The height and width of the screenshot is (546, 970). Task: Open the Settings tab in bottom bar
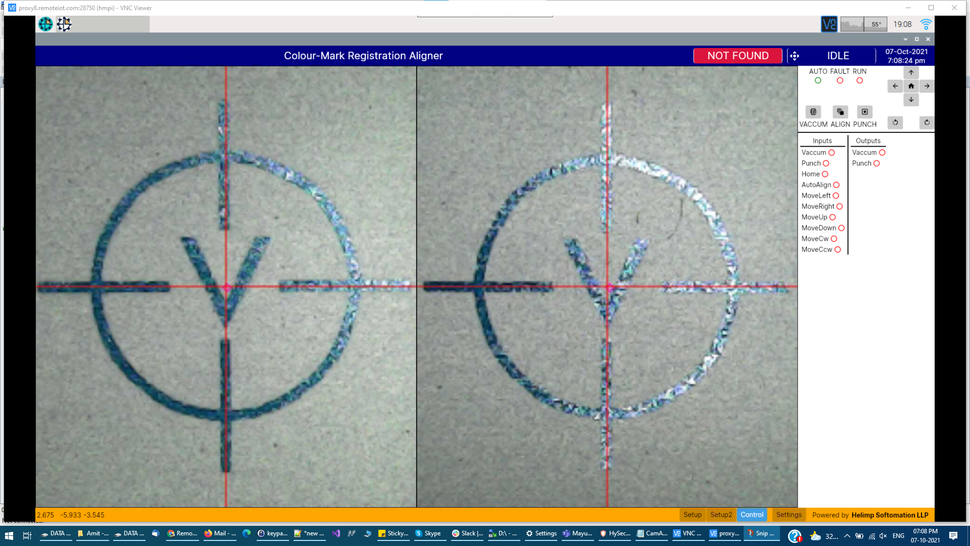point(789,515)
